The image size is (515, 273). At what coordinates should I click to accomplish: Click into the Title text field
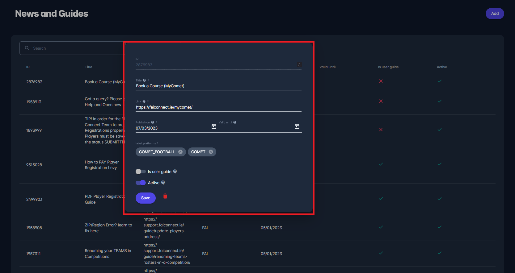[218, 86]
